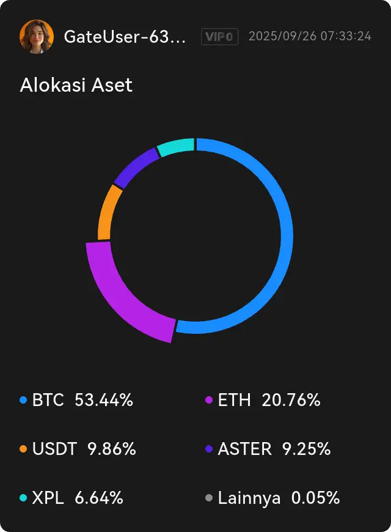Click the user profile avatar

click(x=37, y=37)
